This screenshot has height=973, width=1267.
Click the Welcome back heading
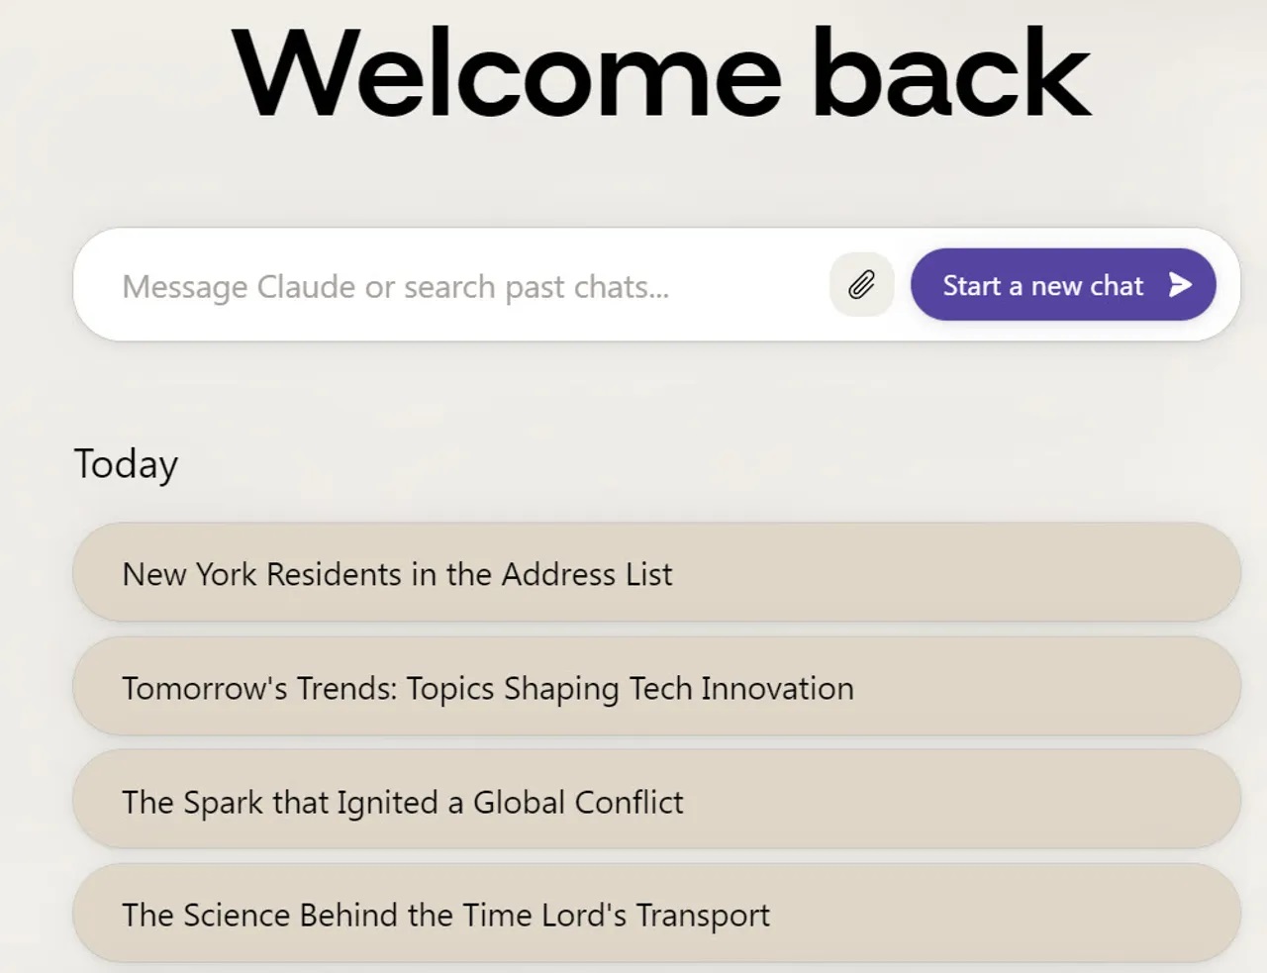[661, 72]
